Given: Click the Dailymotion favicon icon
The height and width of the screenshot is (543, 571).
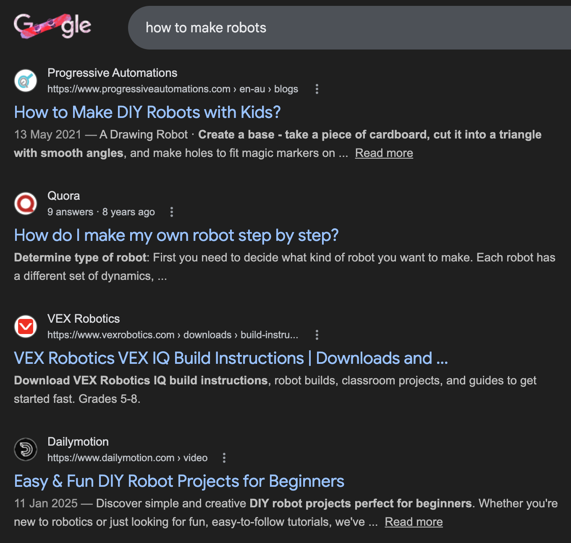Looking at the screenshot, I should tap(26, 449).
